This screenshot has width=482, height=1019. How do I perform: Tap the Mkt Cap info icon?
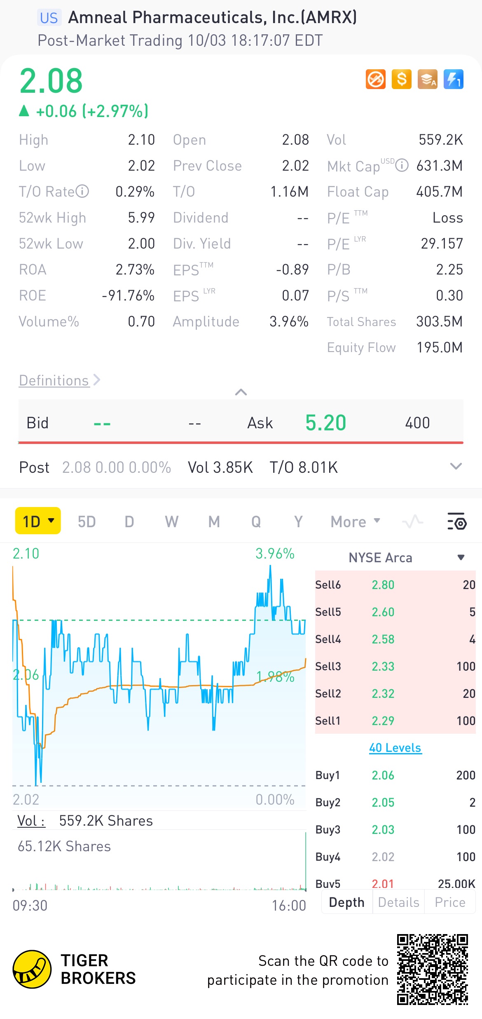402,166
